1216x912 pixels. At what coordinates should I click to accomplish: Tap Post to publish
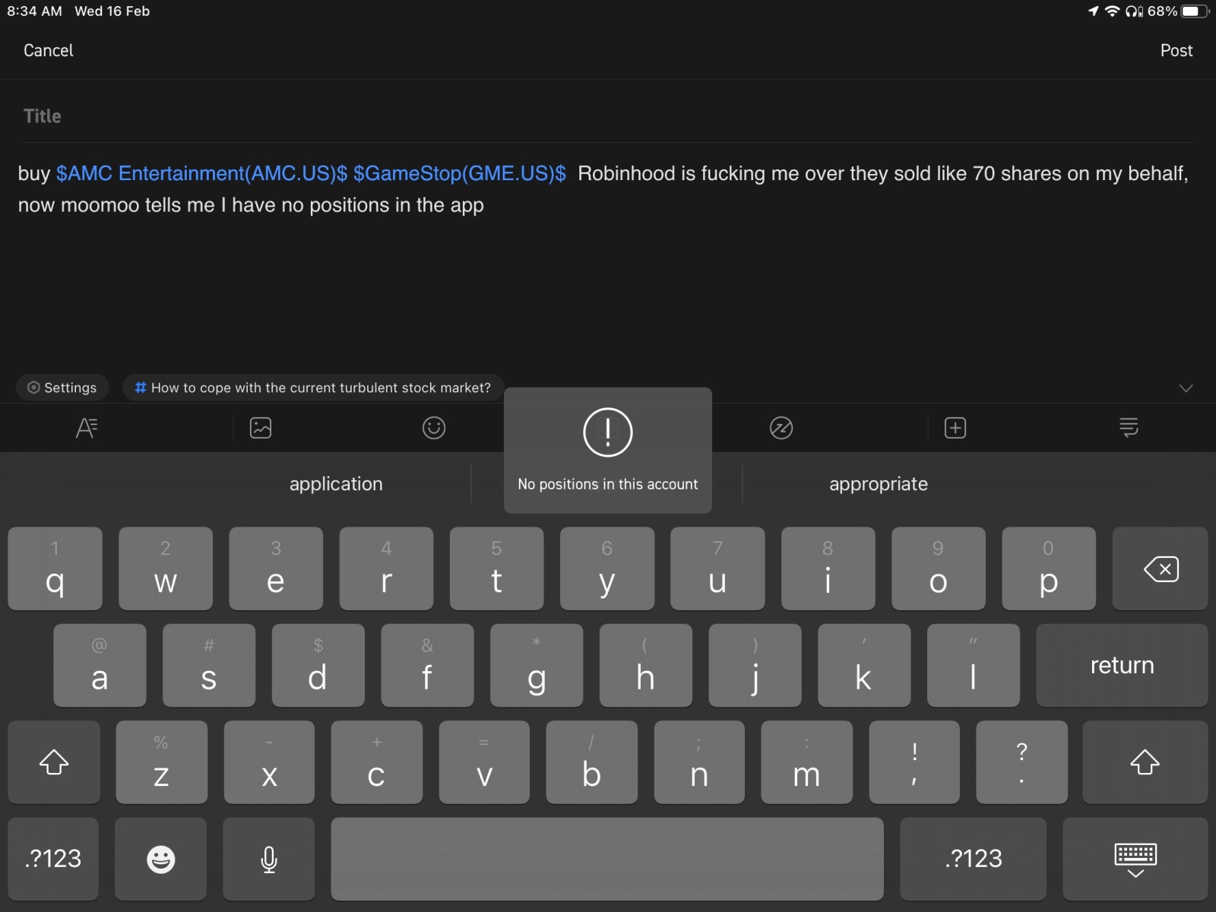point(1176,50)
